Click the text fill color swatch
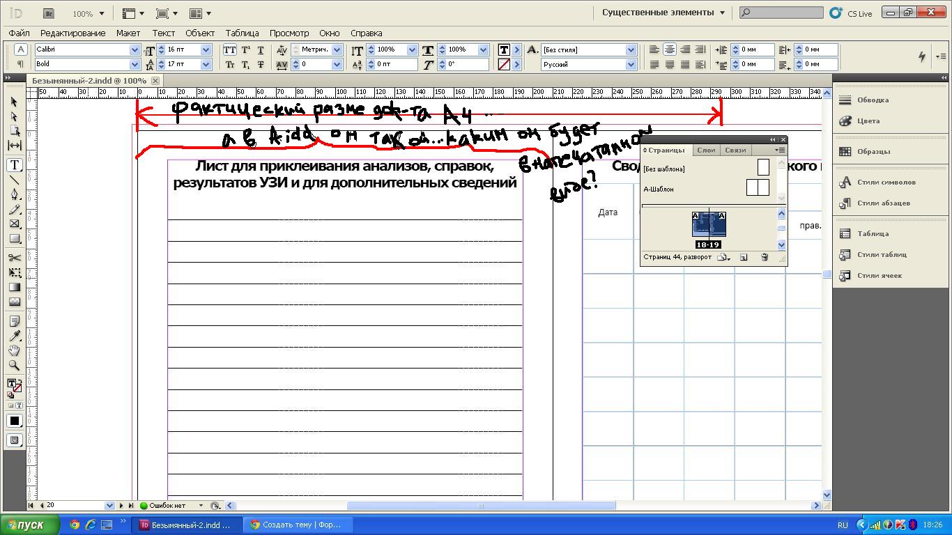Screen dimensions: 952x535 click(x=504, y=49)
